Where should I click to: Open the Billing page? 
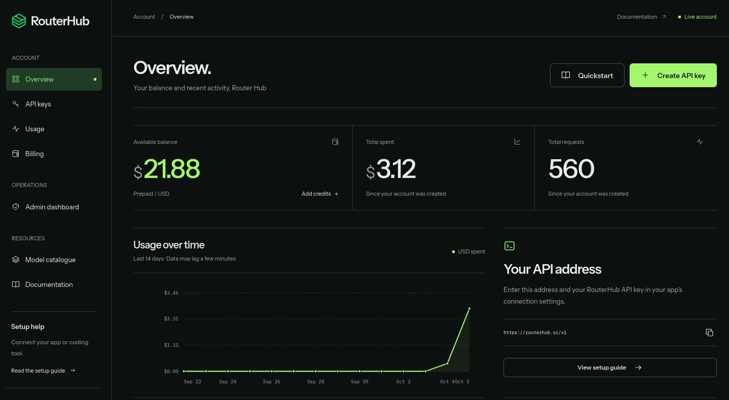(x=54, y=154)
